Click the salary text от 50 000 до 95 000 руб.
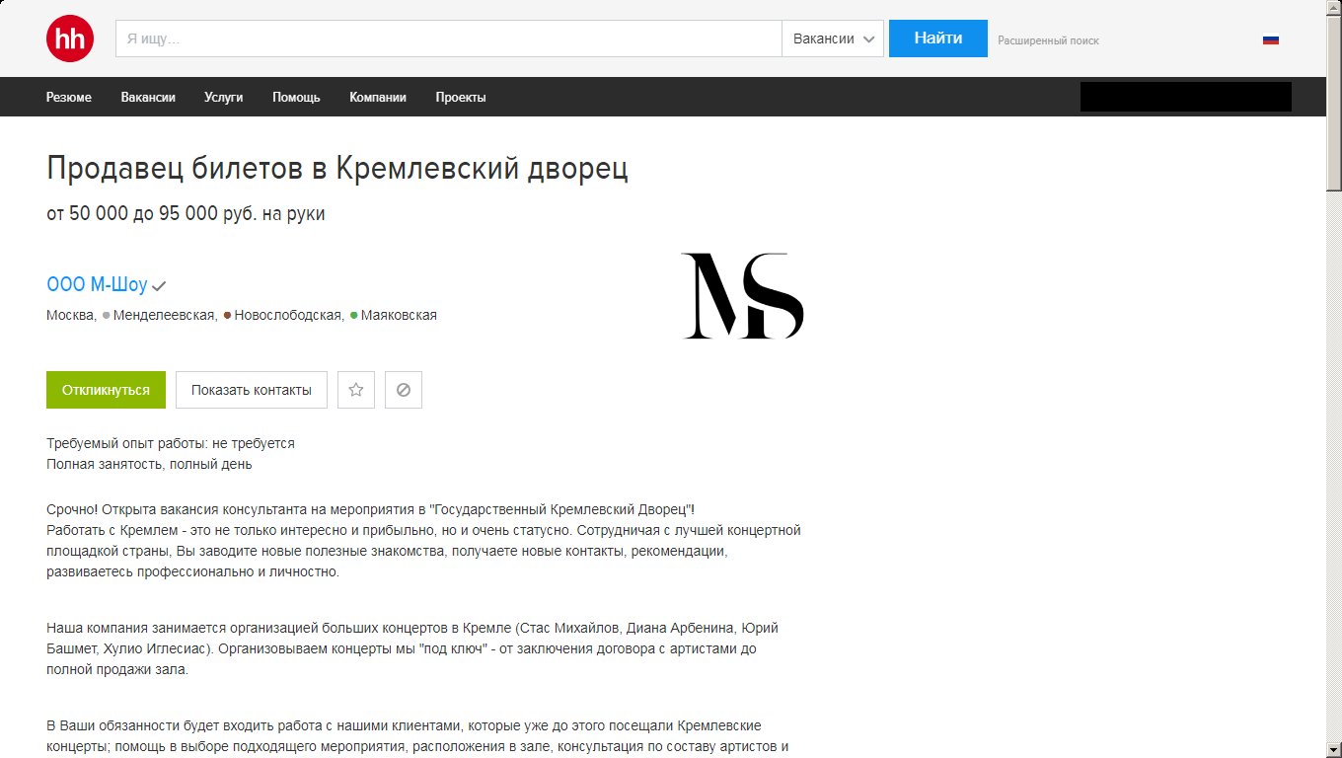The image size is (1342, 758). click(x=152, y=213)
